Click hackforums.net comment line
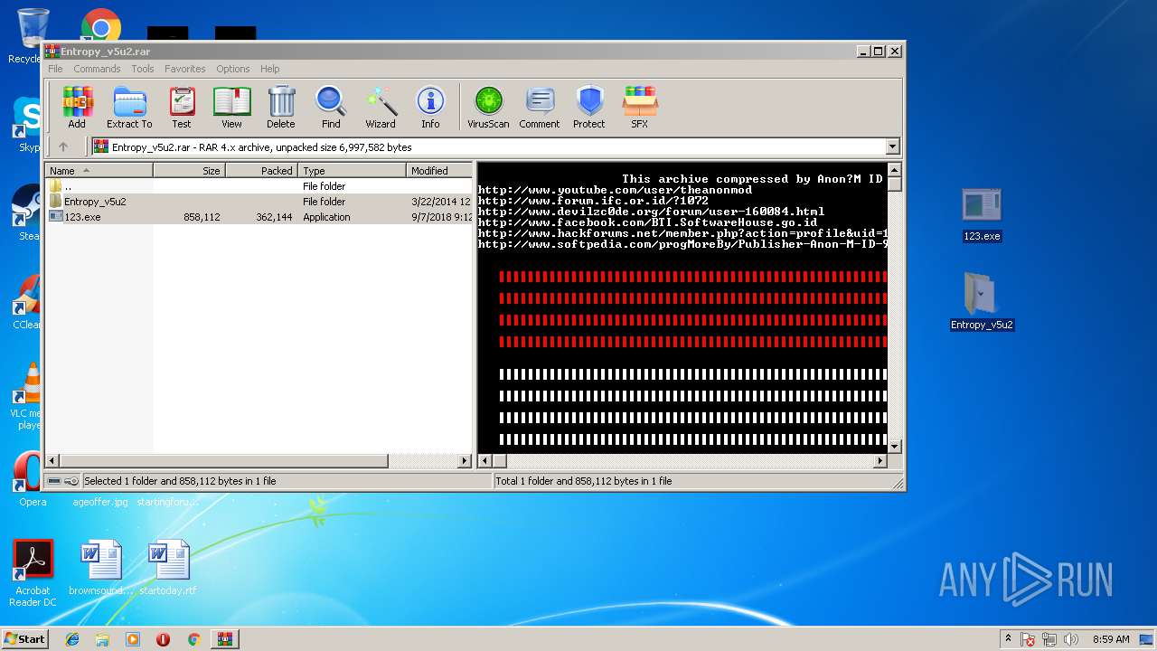1157x651 pixels. pyautogui.click(x=682, y=233)
